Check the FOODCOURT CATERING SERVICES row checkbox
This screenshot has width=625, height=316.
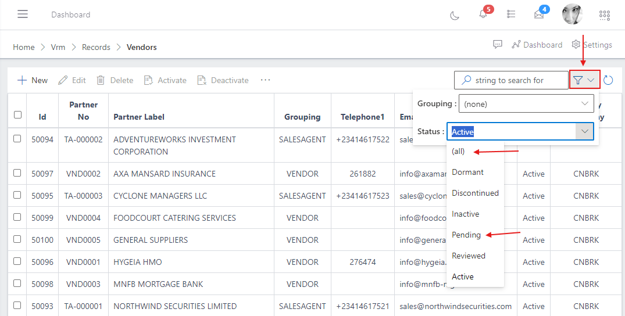(x=17, y=217)
